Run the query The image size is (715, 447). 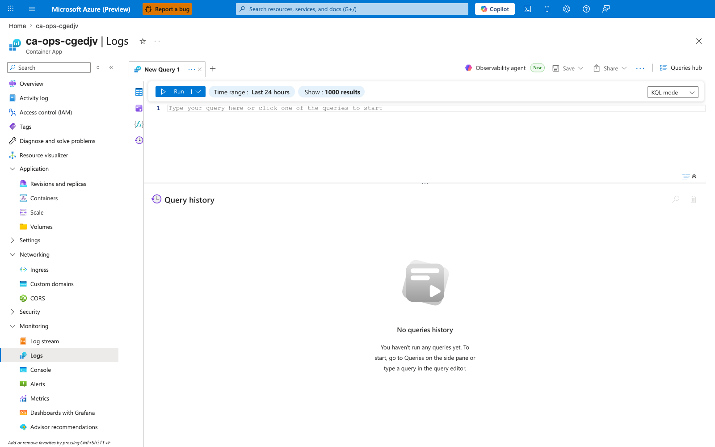coord(173,92)
